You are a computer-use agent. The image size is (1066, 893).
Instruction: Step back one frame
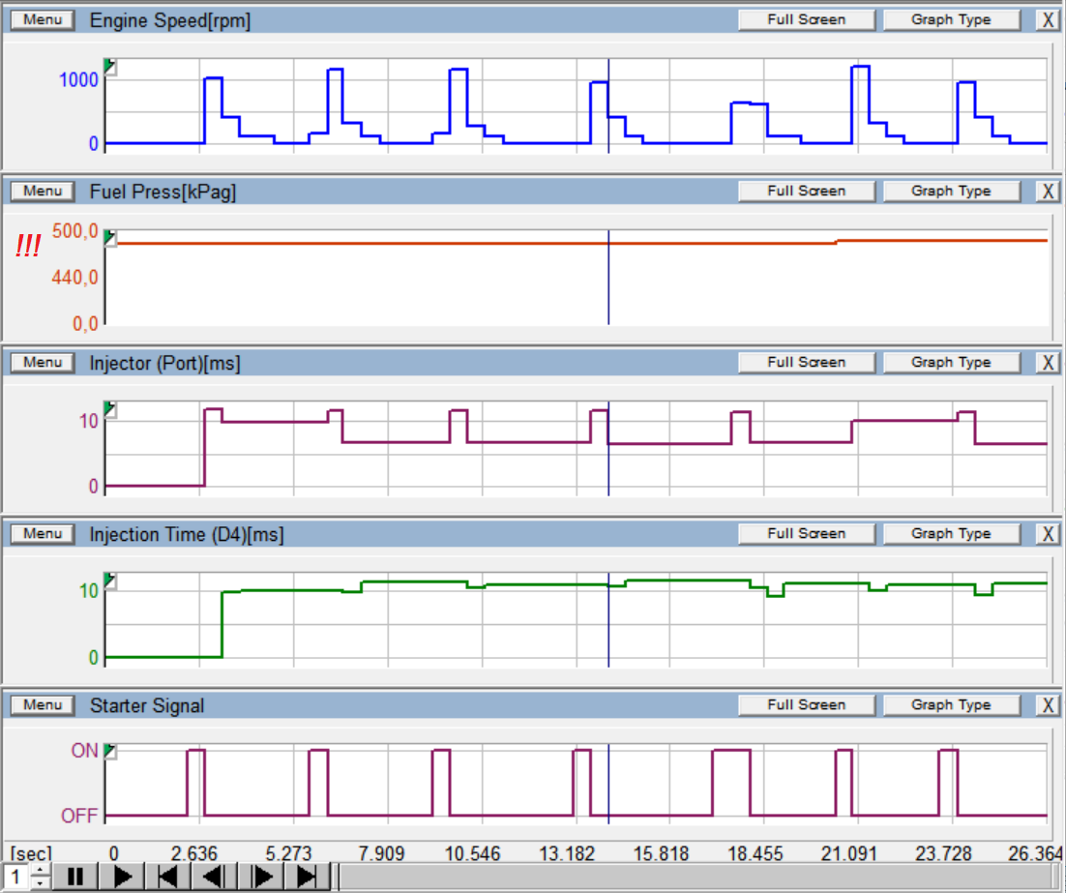[215, 877]
